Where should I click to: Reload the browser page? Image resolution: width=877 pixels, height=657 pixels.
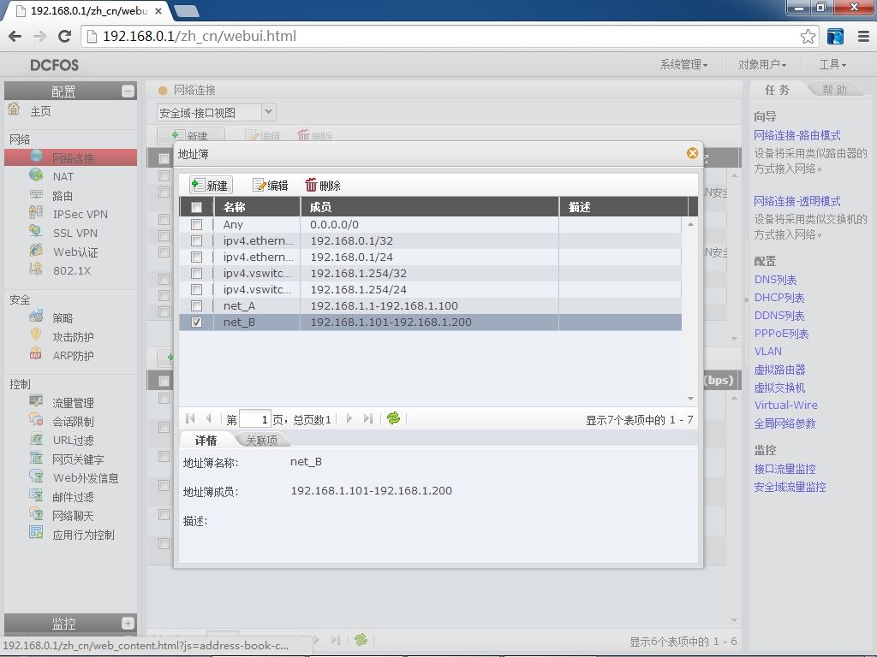point(65,36)
